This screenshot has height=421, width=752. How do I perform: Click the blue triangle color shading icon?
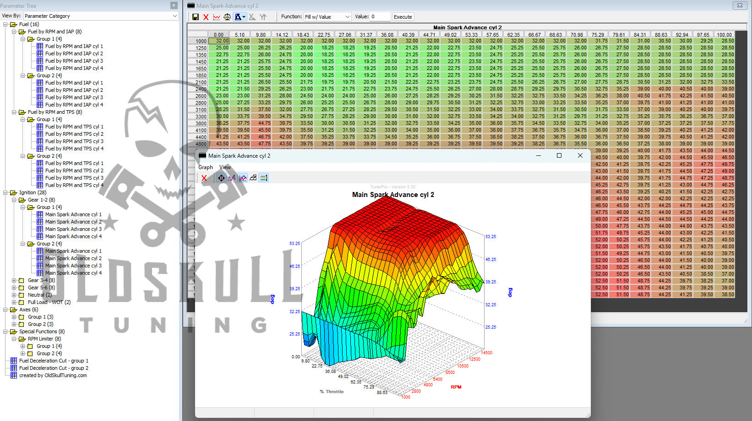(239, 17)
